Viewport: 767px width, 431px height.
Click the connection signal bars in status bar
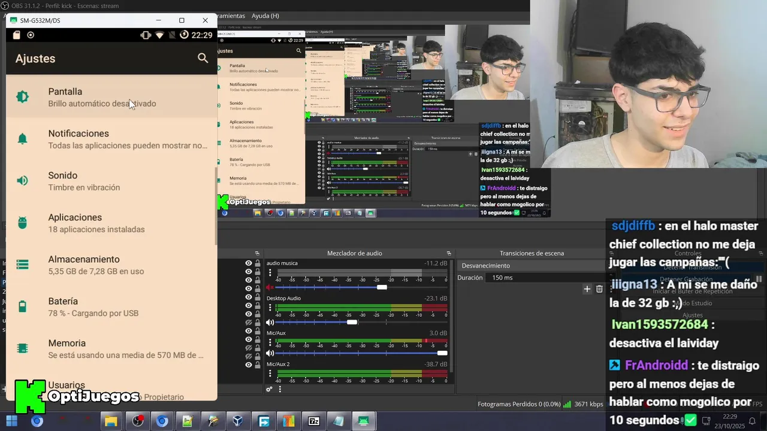click(x=567, y=404)
